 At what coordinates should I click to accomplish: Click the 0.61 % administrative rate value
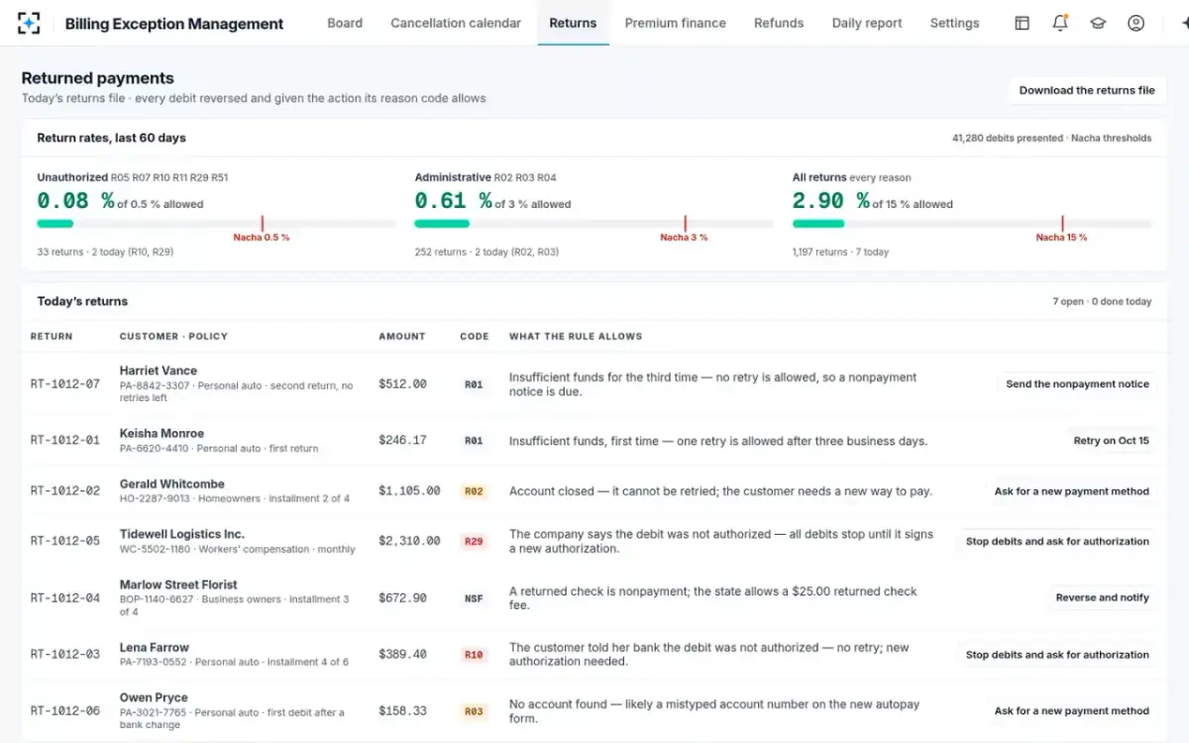click(453, 201)
